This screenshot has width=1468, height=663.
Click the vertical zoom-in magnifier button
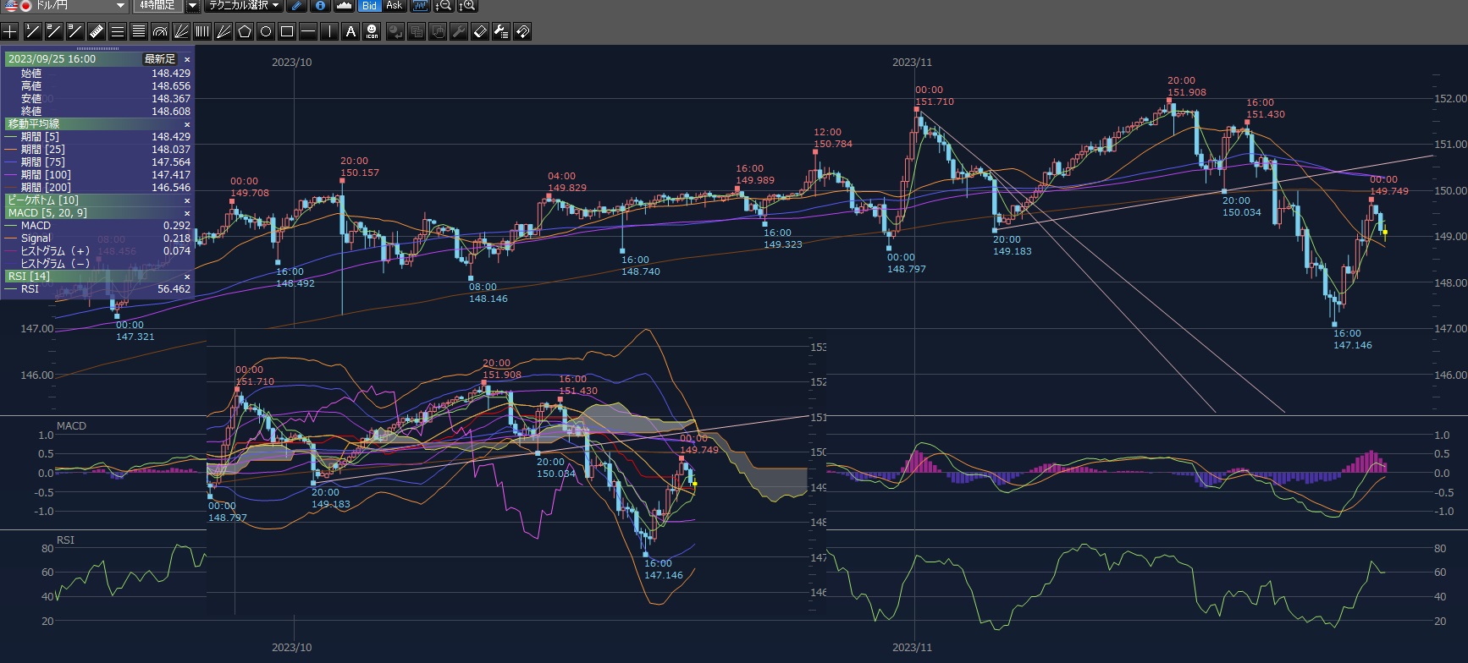pos(467,6)
